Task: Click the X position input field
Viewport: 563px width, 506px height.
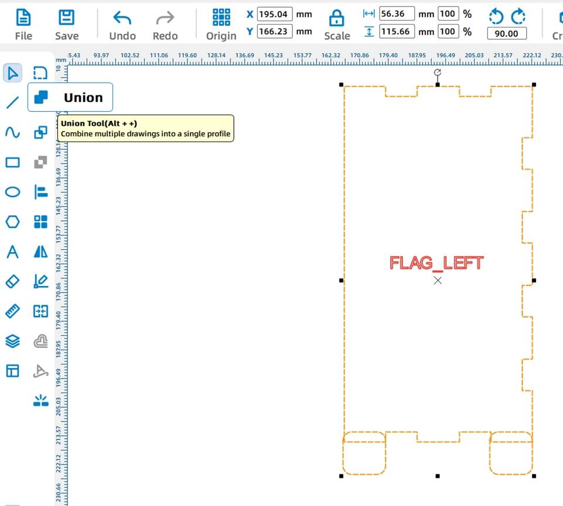Action: [x=275, y=14]
